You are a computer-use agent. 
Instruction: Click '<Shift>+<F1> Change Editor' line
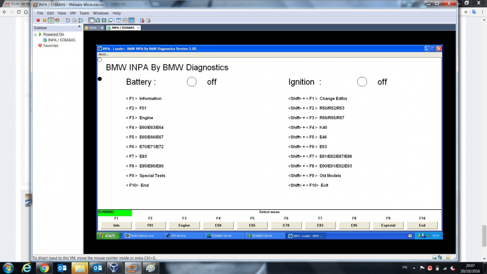(x=318, y=99)
